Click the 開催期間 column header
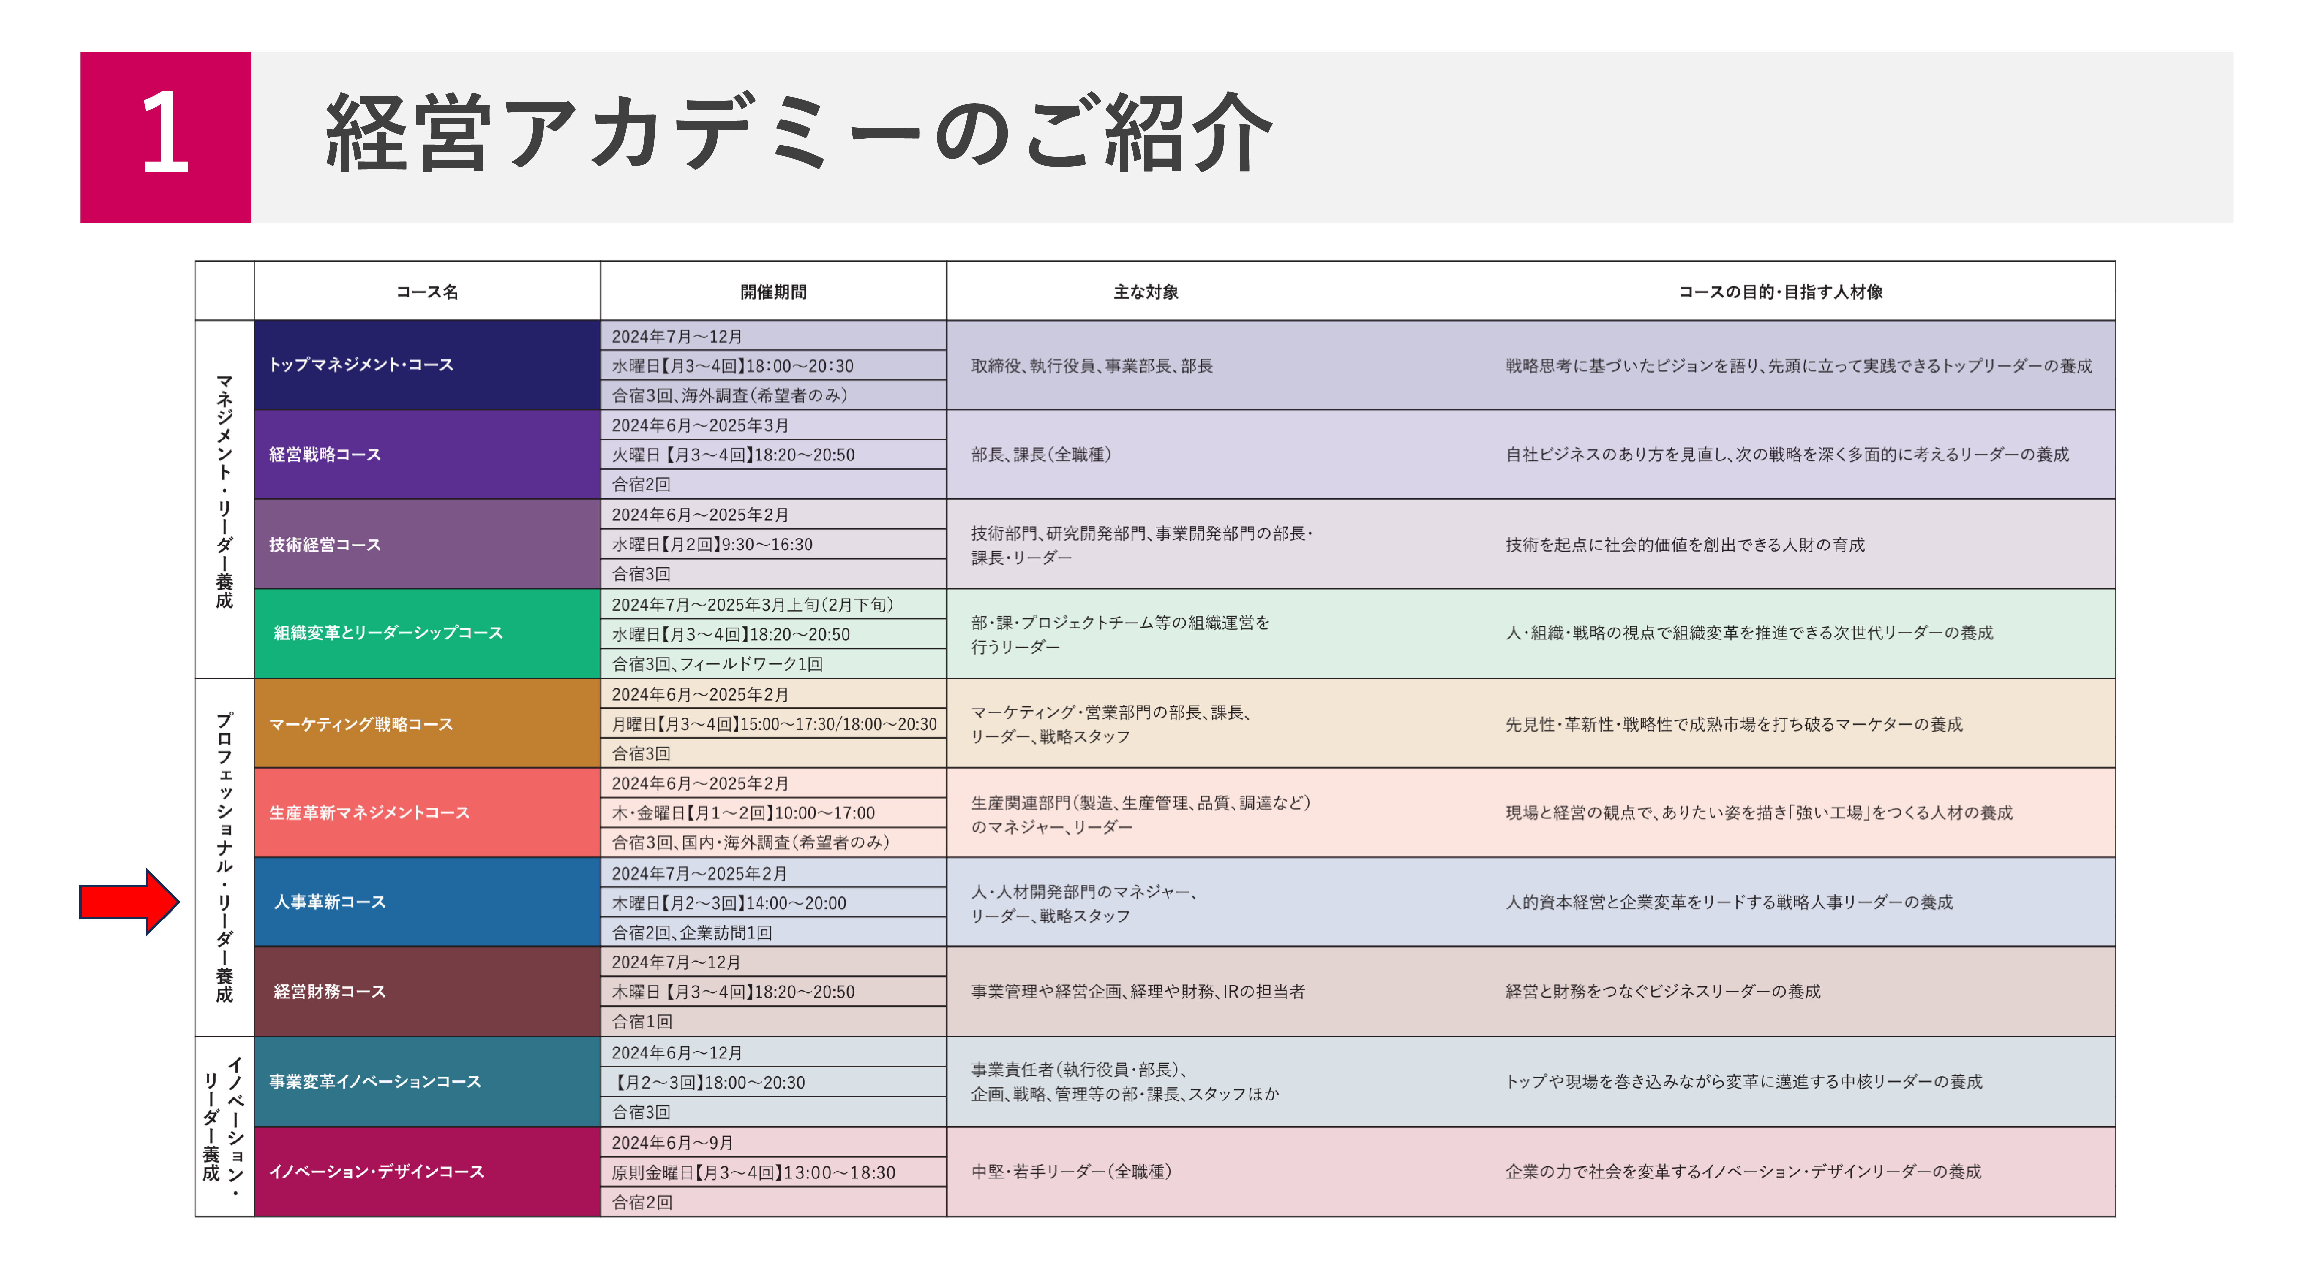Screen dimensions: 2310x1278 click(773, 291)
